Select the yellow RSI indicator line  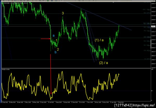click(60, 85)
